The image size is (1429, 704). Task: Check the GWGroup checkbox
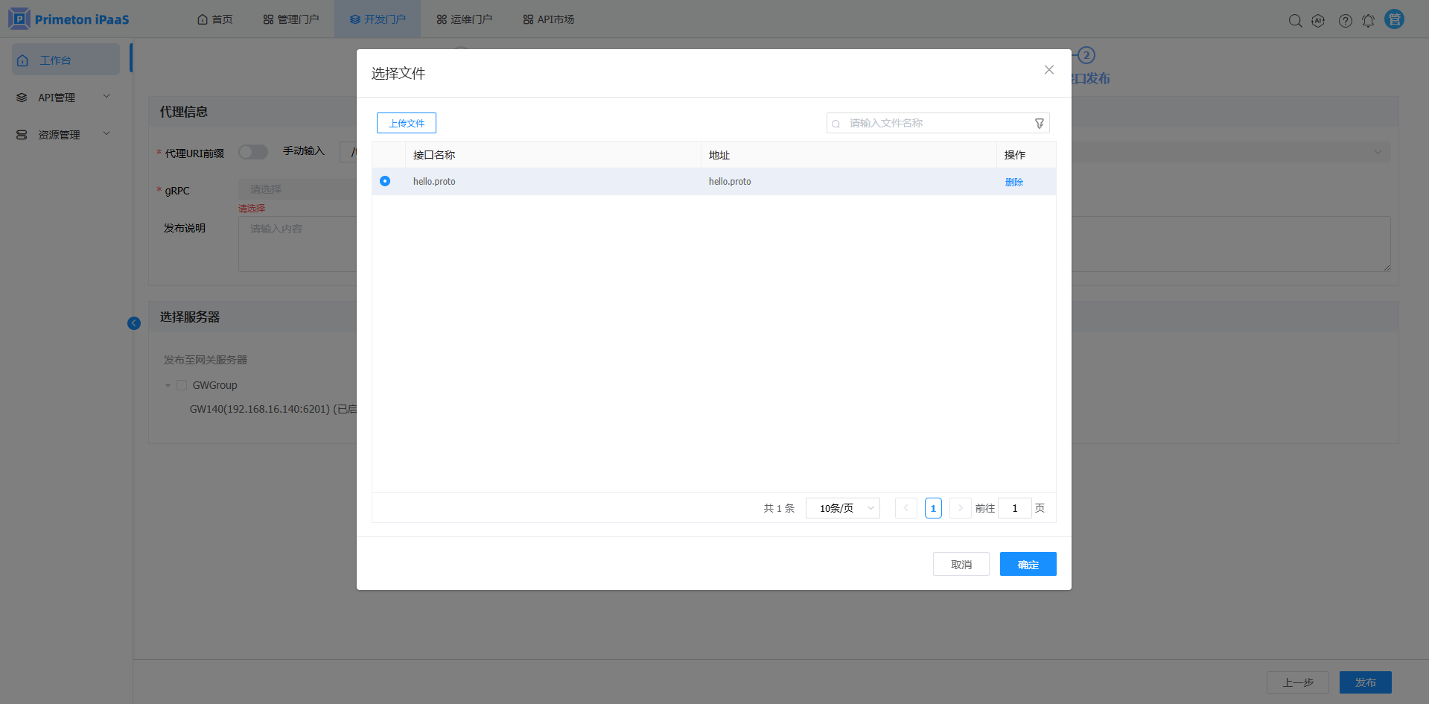click(182, 385)
